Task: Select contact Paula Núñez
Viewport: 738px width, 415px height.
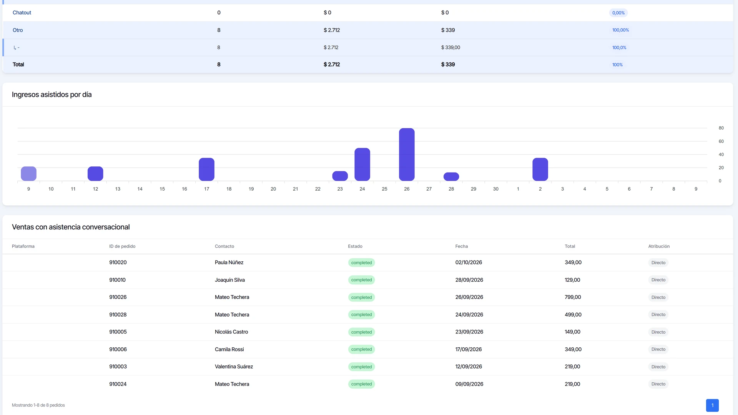Action: coord(229,262)
